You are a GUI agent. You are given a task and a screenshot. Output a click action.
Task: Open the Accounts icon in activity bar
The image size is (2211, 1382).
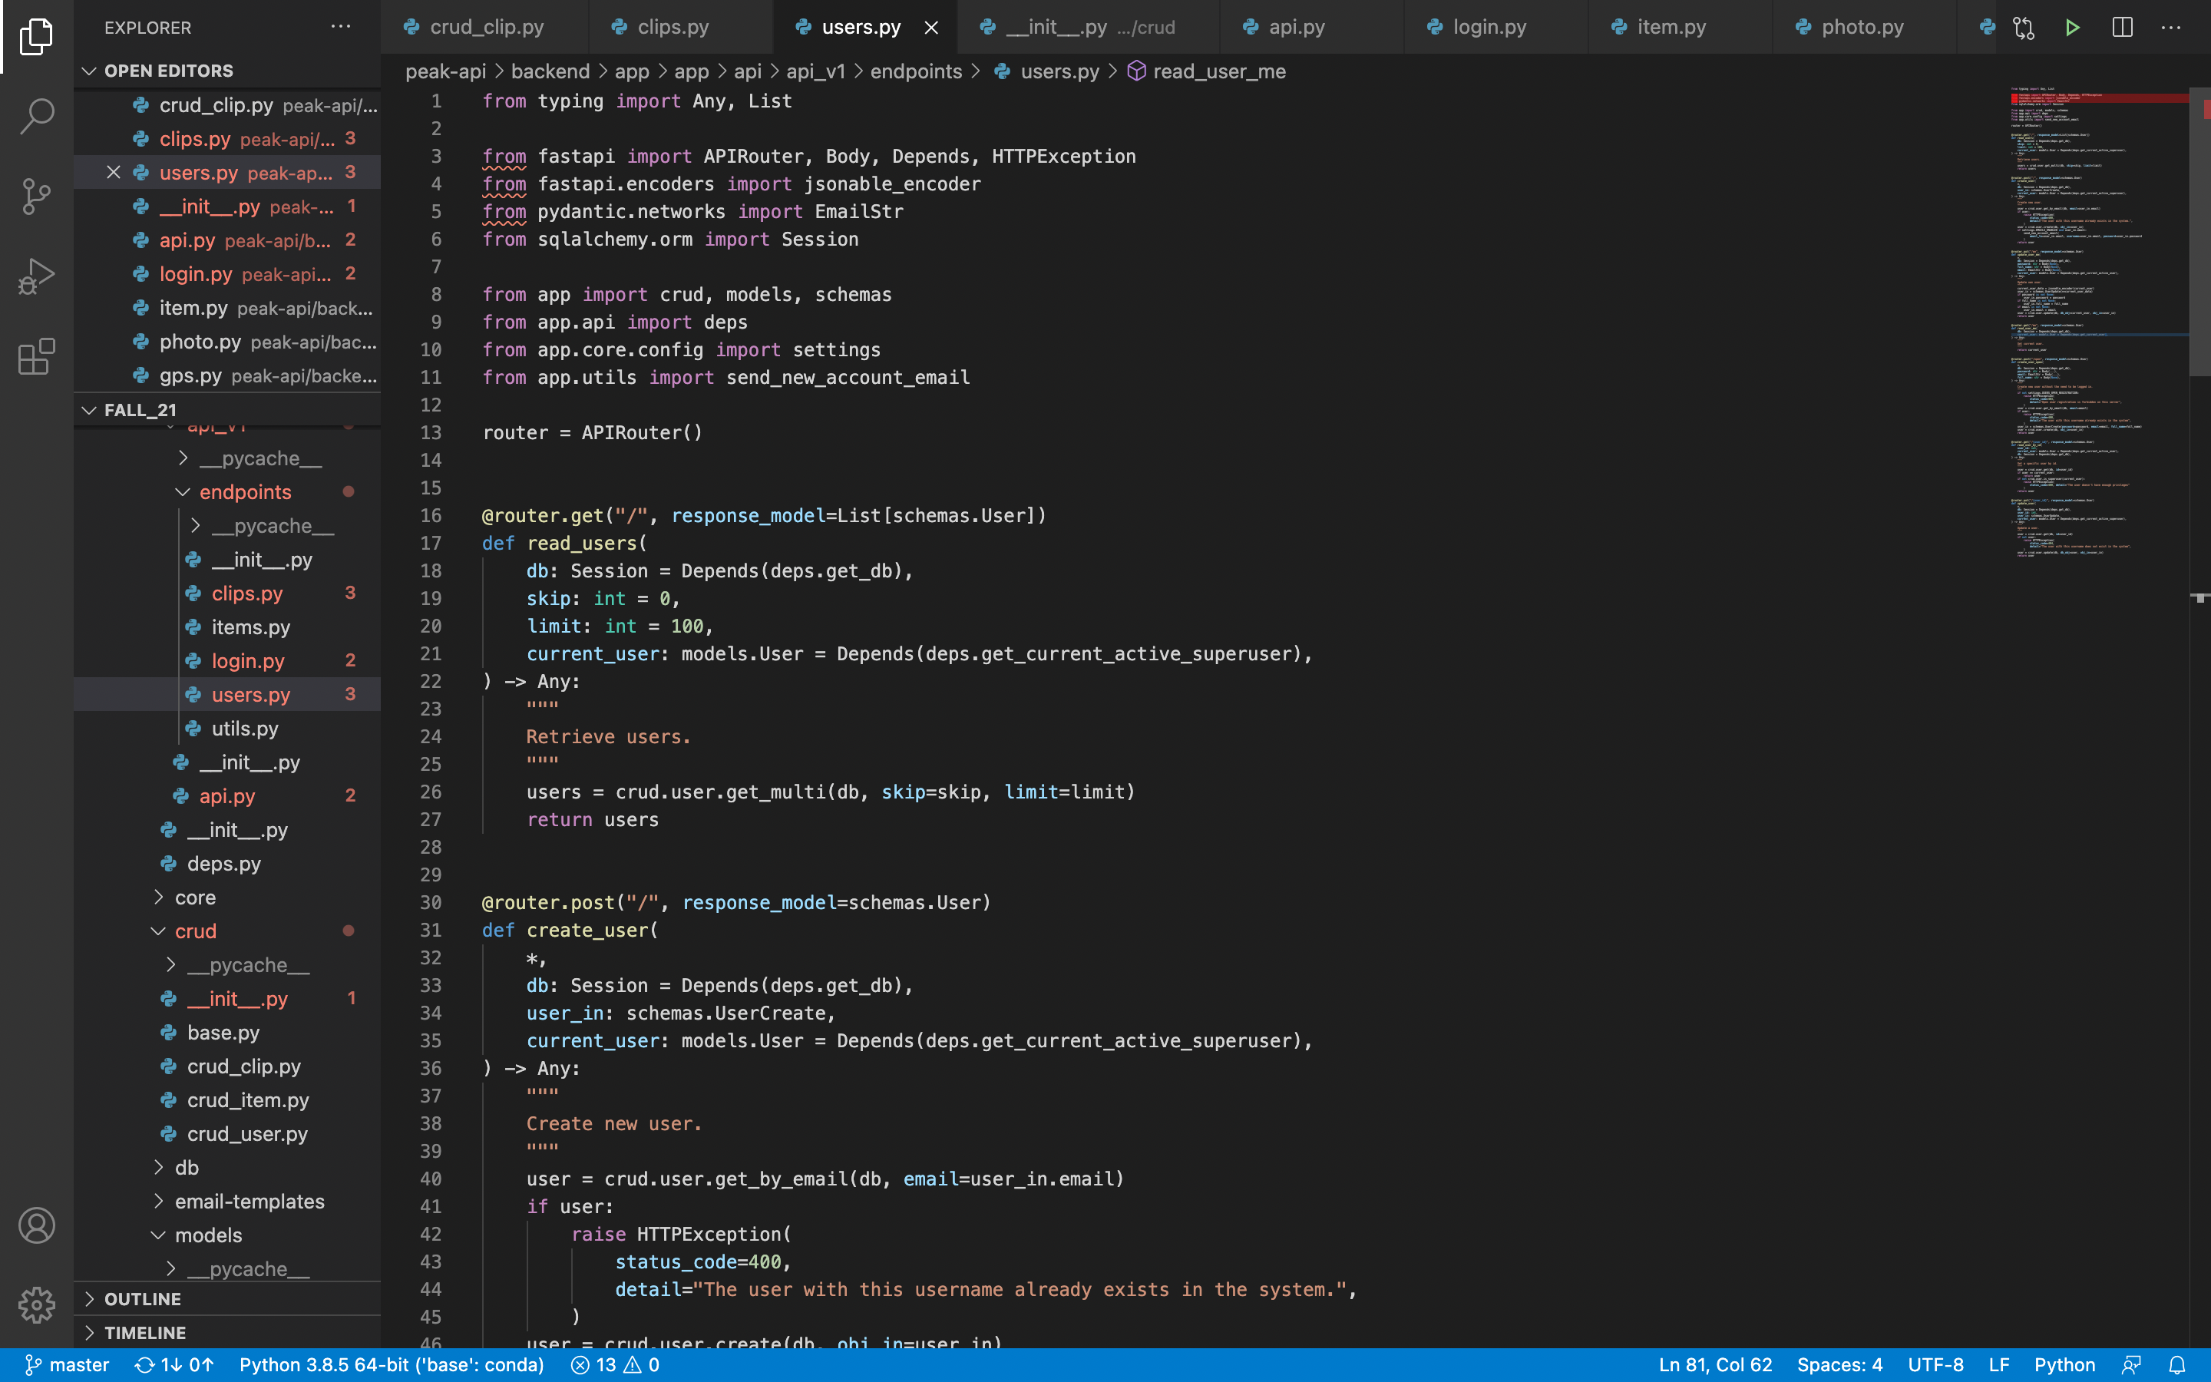tap(37, 1225)
